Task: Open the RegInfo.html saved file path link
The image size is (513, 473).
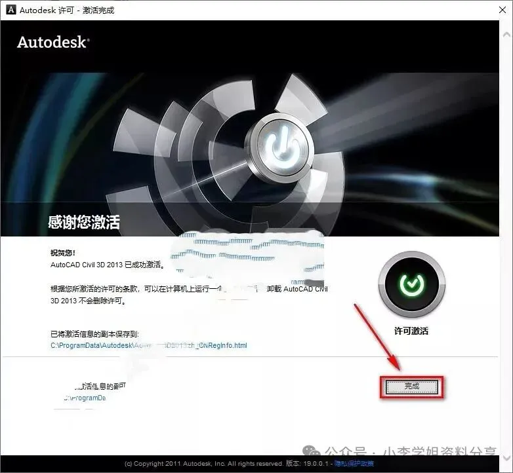Action: (x=149, y=345)
